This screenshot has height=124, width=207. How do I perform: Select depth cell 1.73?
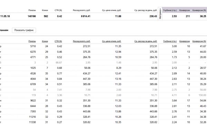coord(174,57)
